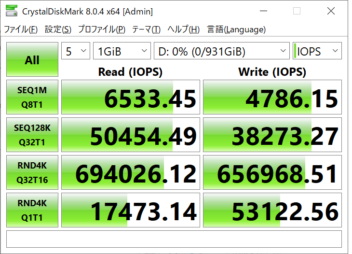Open the 設定(S) menu
Viewport: 352px width, 254px height.
pos(58,29)
